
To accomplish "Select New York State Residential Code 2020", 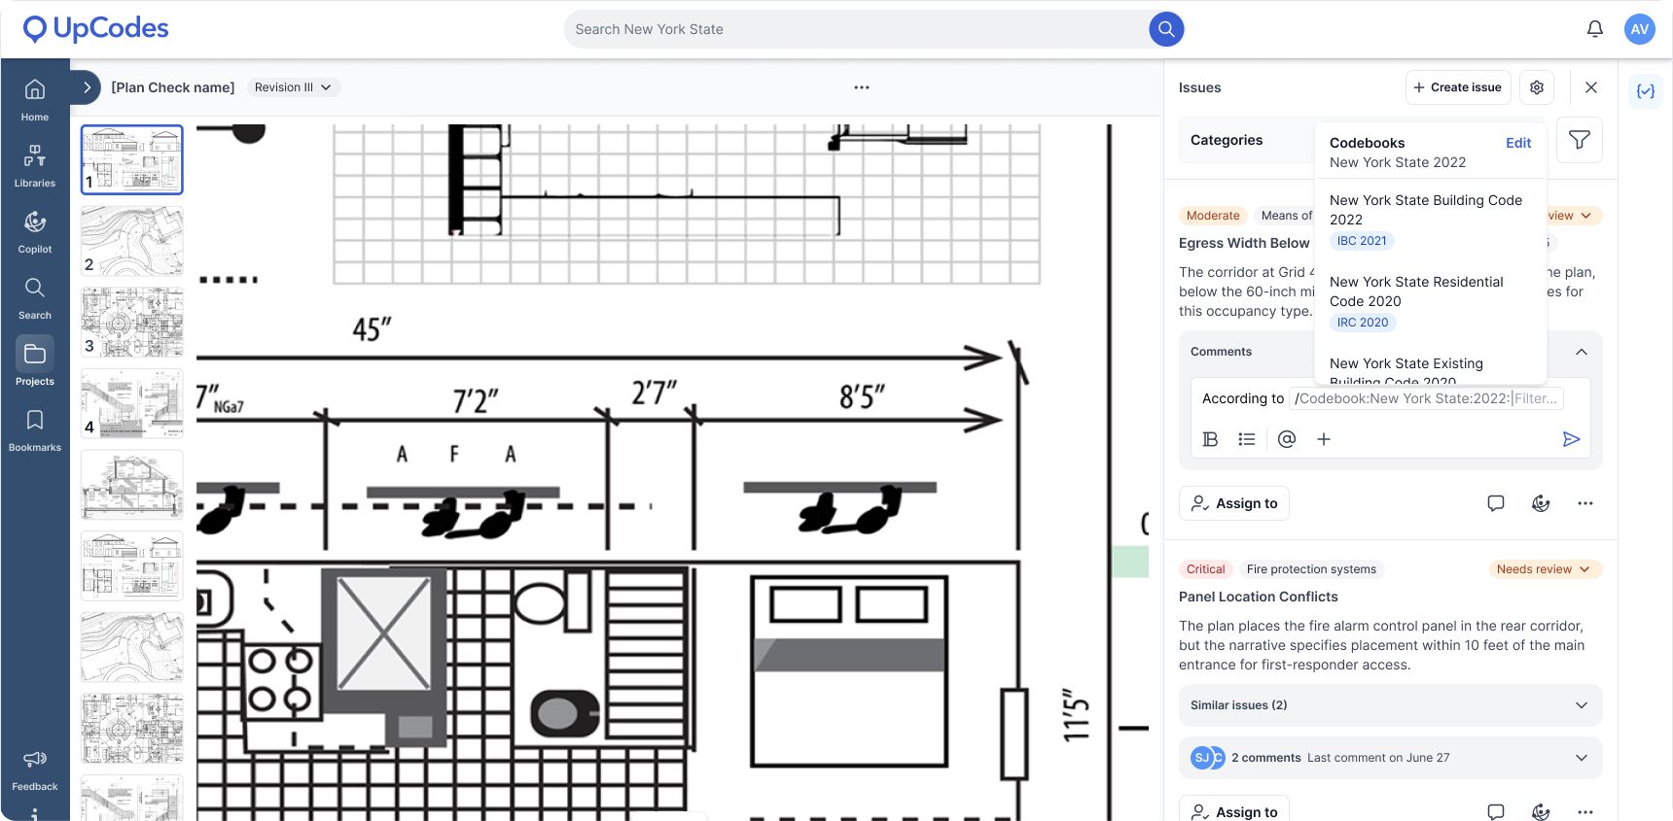I will pyautogui.click(x=1430, y=302).
